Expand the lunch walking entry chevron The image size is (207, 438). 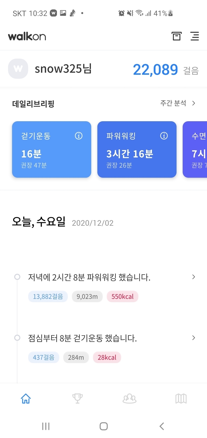point(194,338)
